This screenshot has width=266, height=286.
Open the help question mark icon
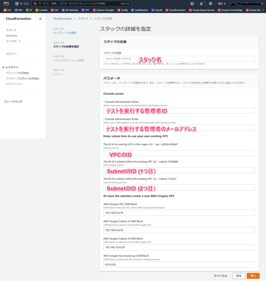point(211,4)
